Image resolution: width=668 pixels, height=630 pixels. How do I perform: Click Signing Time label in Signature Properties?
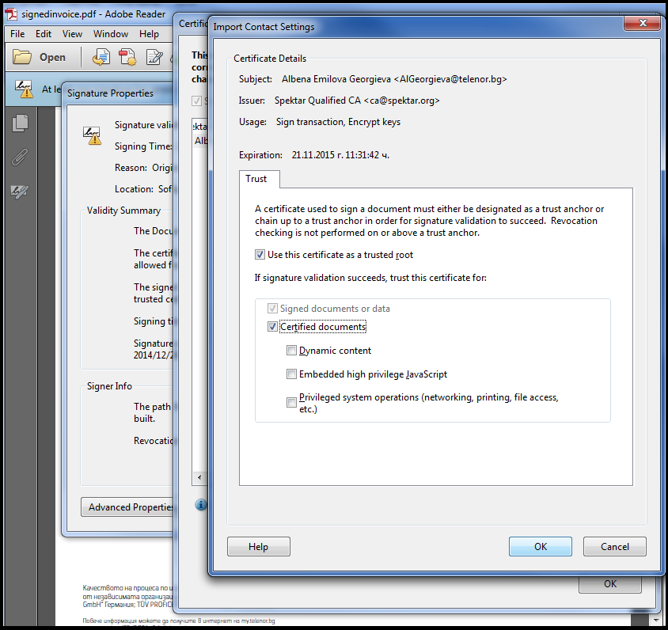[x=143, y=146]
